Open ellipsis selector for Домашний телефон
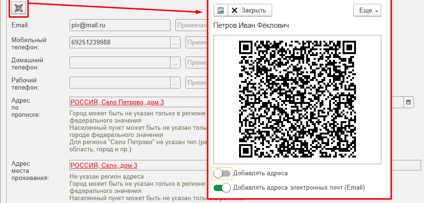The image size is (424, 203). (175, 63)
